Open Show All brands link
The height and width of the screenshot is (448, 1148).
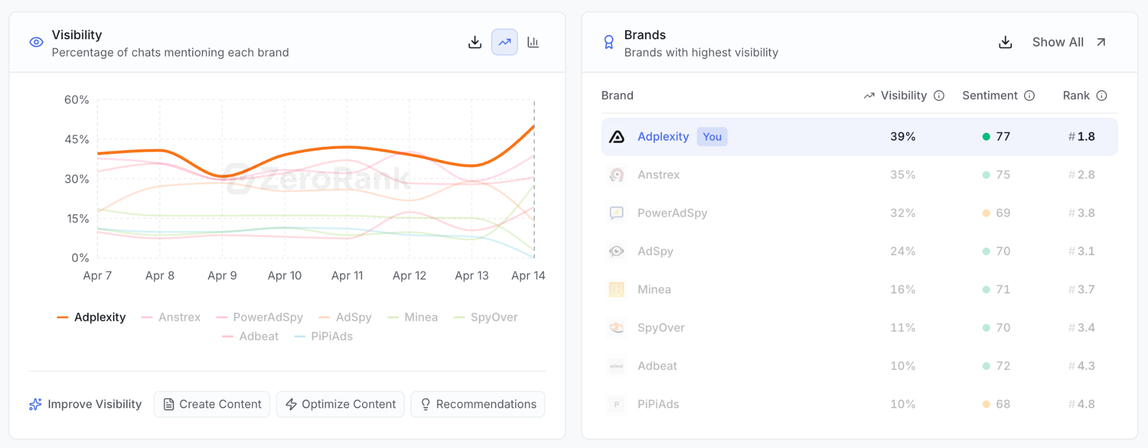(x=1069, y=42)
